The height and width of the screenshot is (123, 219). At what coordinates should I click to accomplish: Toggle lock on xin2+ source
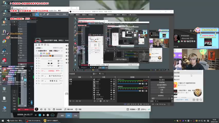(x=114, y=90)
